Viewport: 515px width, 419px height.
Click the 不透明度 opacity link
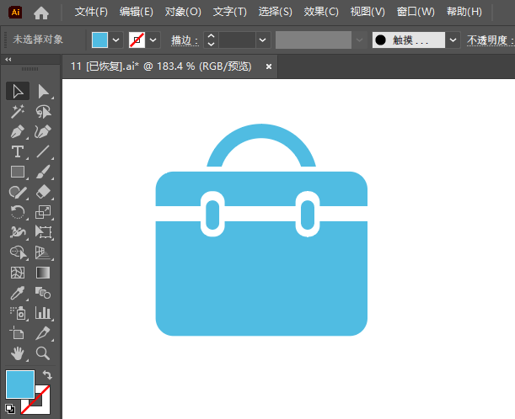pos(490,40)
